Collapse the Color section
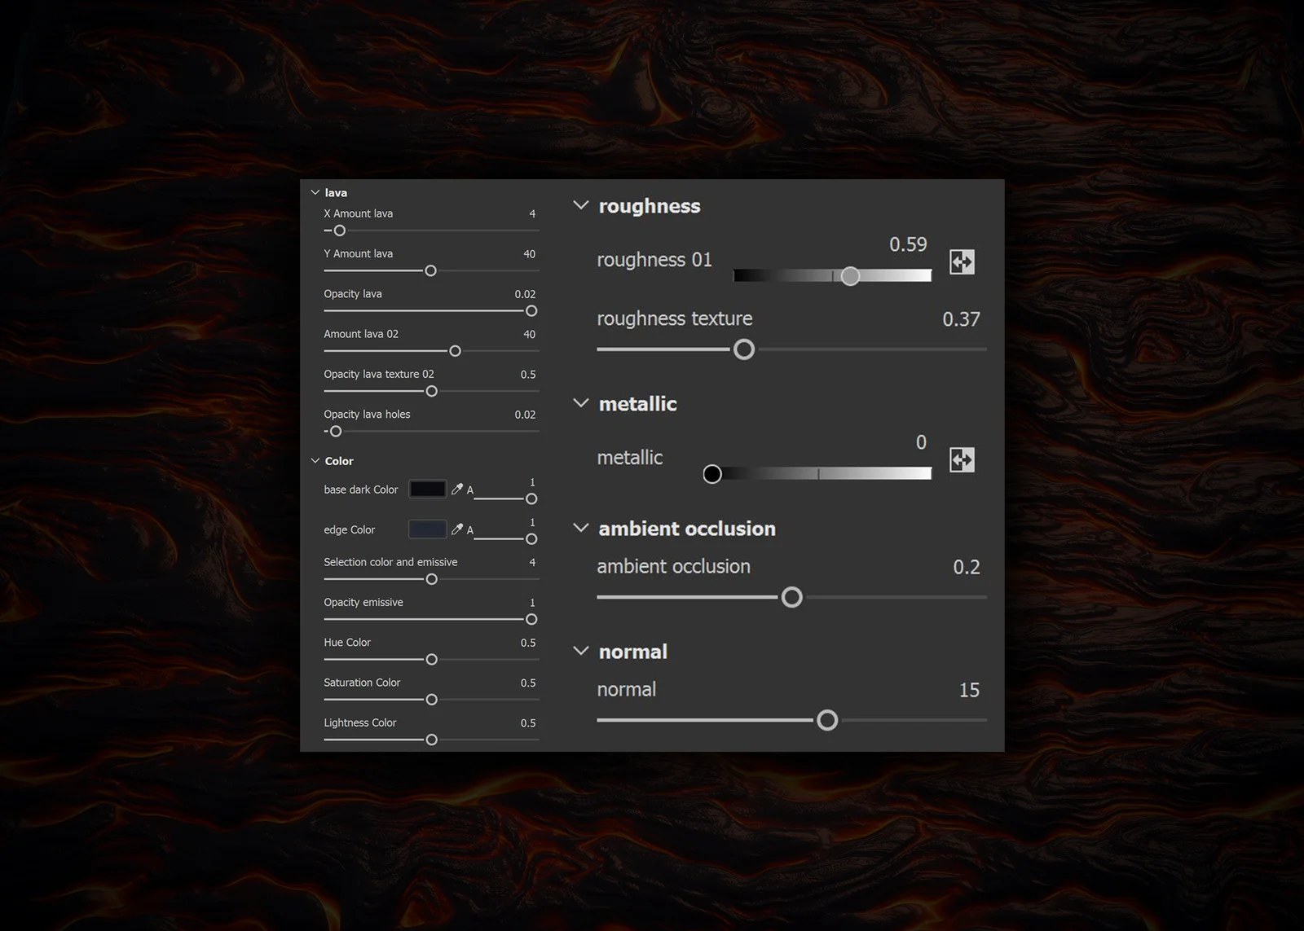This screenshot has width=1304, height=931. pyautogui.click(x=315, y=460)
